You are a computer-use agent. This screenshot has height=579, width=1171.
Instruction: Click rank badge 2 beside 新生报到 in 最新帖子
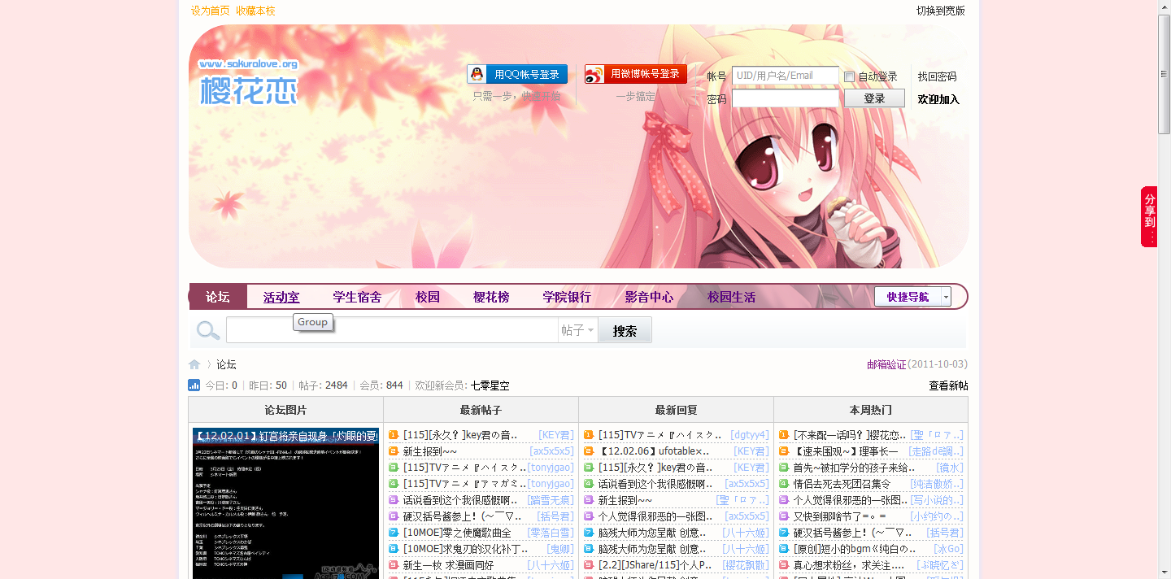pyautogui.click(x=394, y=451)
